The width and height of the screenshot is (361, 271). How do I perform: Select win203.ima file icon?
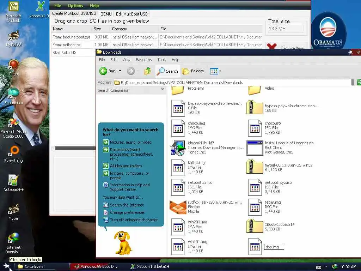coord(178,227)
